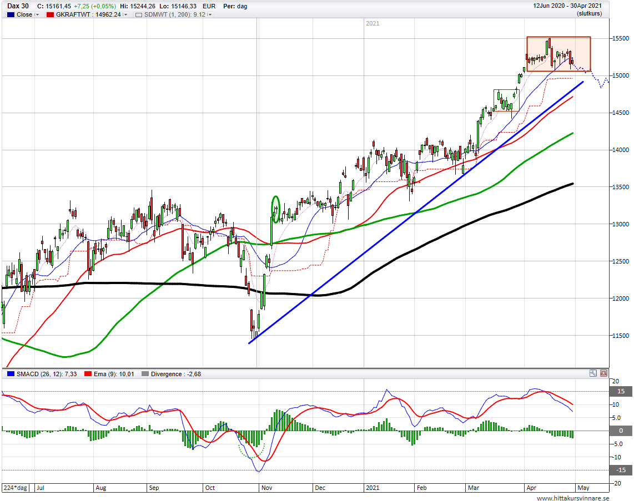Click the gray -15 level marker on MACD axis

coord(621,470)
